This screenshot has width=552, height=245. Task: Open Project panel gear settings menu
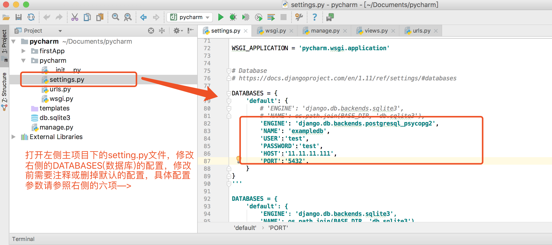(178, 31)
